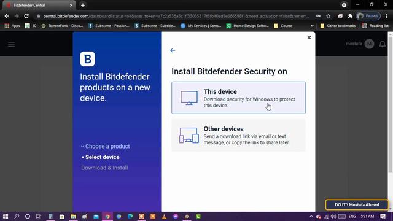Screen dimensions: 393x221
Task: Click the ENG language indicator
Action: [x=352, y=216]
